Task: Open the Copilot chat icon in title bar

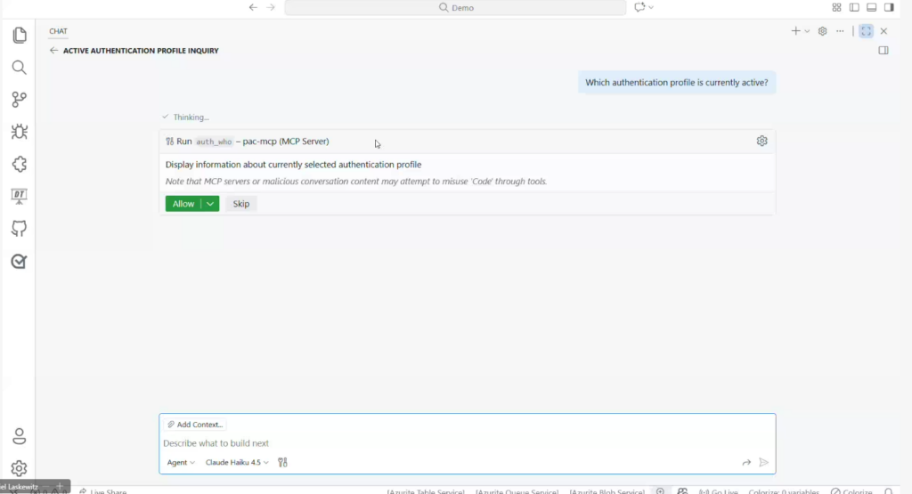Action: pos(639,7)
